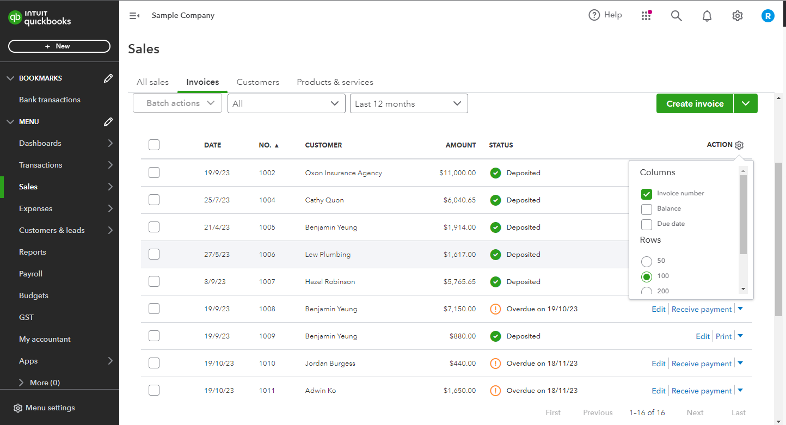Switch to the Customers tab
Viewport: 786px width, 425px height.
coord(257,82)
